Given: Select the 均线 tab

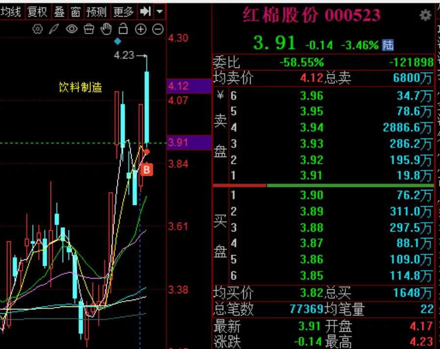Looking at the screenshot, I should click(11, 11).
